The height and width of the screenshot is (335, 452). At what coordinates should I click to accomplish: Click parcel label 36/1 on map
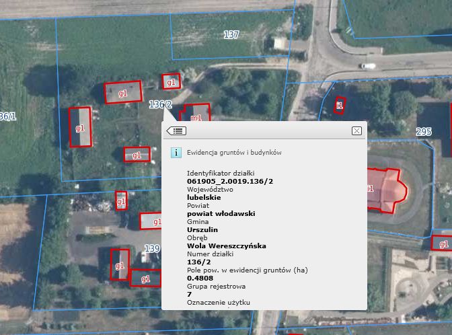[8, 116]
